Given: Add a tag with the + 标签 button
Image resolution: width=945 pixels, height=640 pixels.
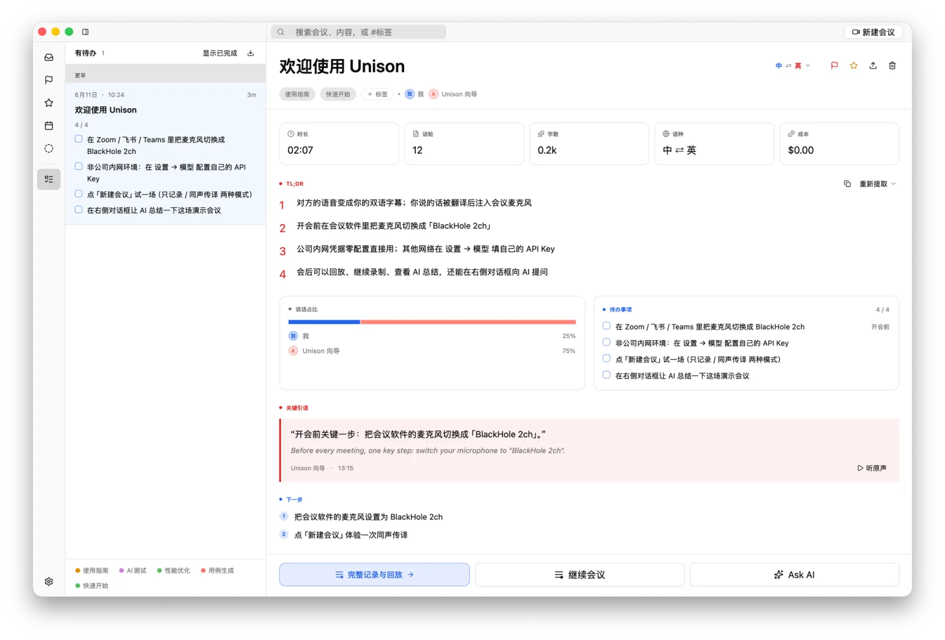Looking at the screenshot, I should 377,94.
